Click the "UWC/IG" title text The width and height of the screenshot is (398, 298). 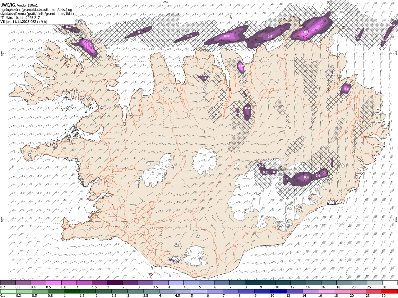[x=8, y=5]
